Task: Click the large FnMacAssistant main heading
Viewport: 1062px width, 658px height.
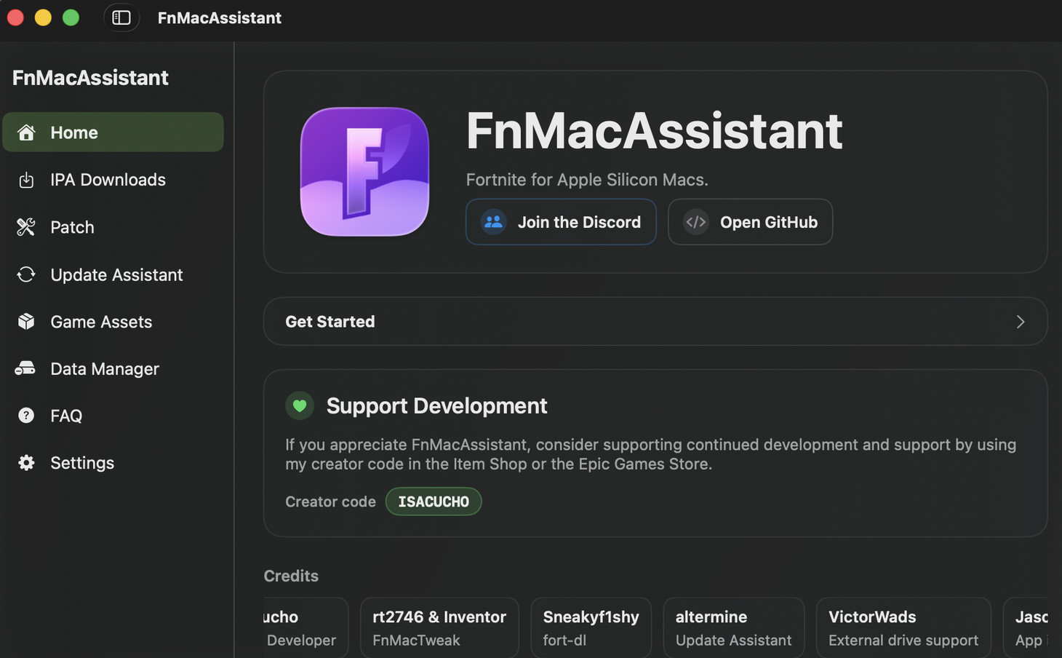Action: [x=654, y=131]
